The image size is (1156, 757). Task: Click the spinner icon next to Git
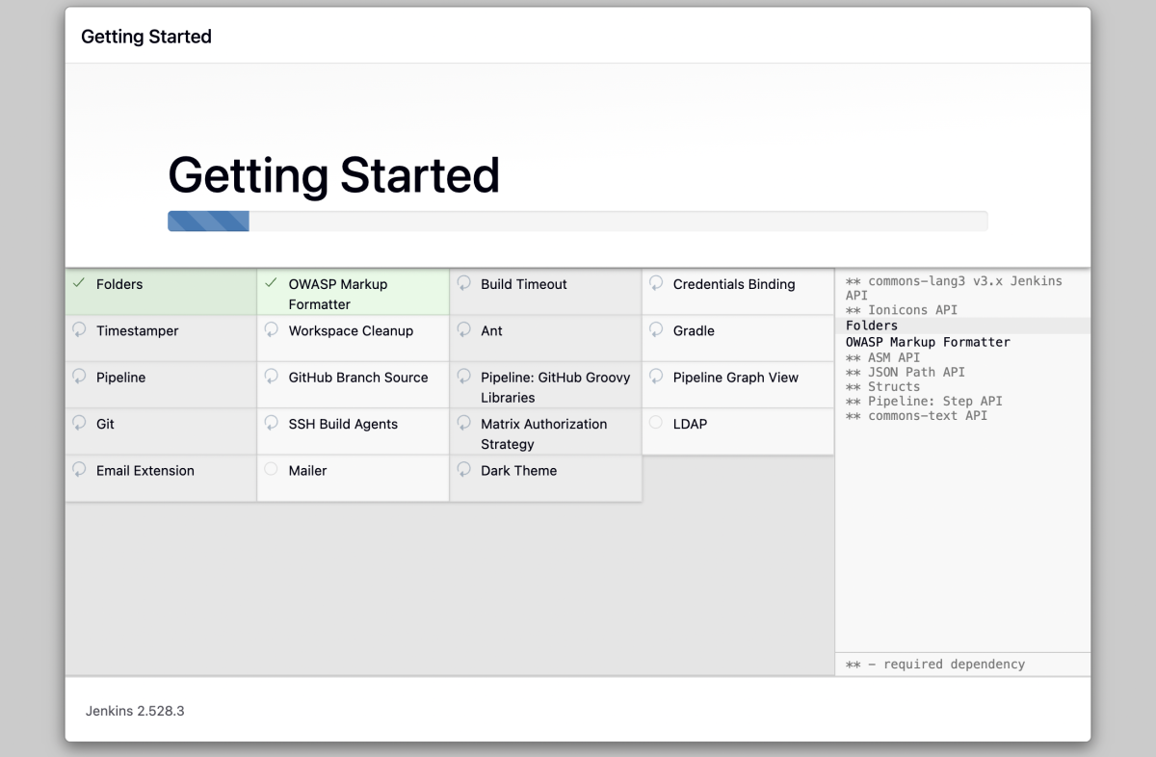(79, 423)
